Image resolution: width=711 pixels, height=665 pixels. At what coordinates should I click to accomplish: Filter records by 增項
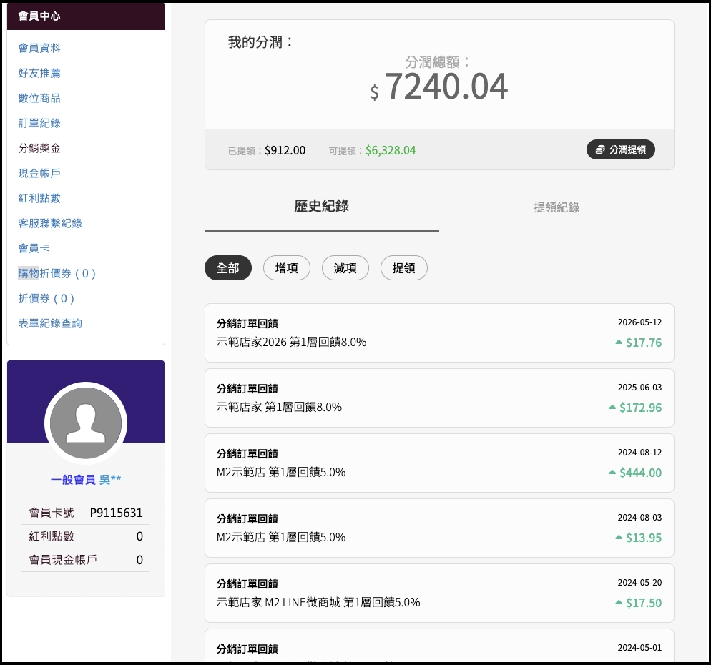(287, 268)
